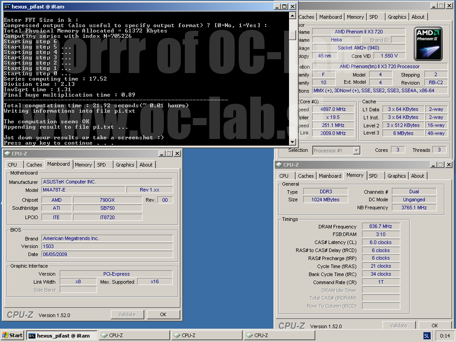This screenshot has height=342, width=456.
Task: Click the southbridge value SB750
Action: tap(107, 208)
